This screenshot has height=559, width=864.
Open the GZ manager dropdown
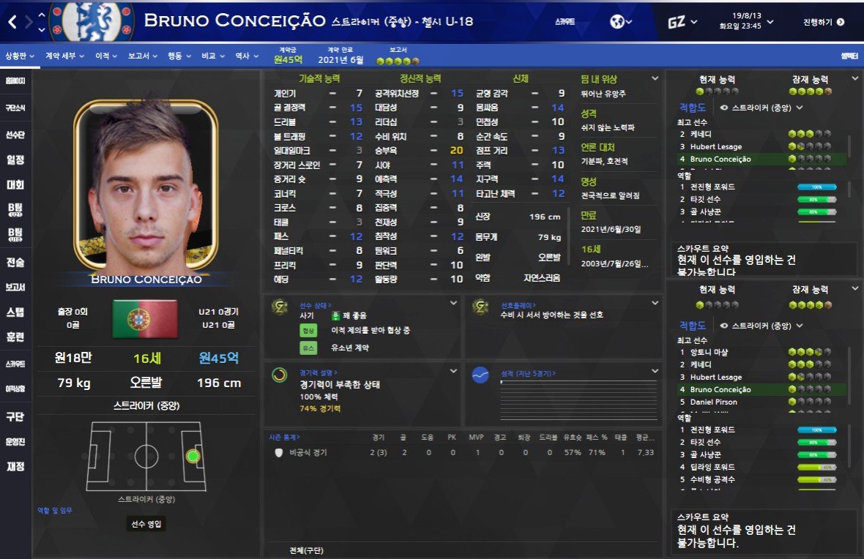tap(682, 22)
